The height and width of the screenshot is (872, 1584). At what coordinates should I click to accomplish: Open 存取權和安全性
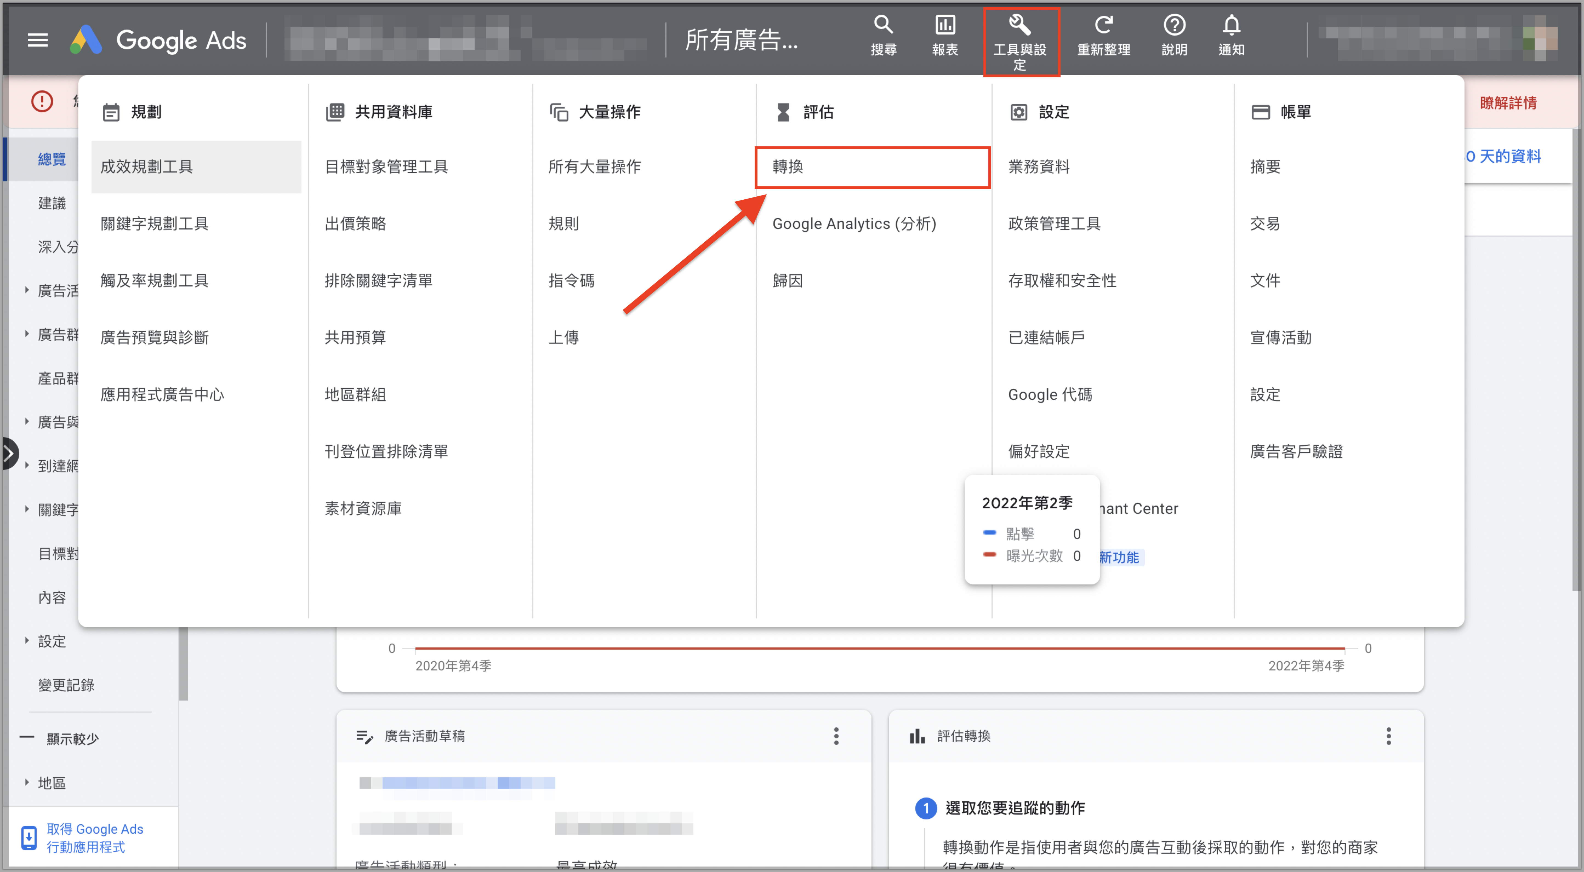1062,281
